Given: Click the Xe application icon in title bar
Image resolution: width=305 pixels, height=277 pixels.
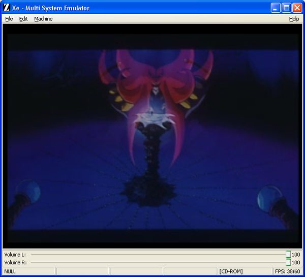Looking at the screenshot, I should [x=7, y=8].
